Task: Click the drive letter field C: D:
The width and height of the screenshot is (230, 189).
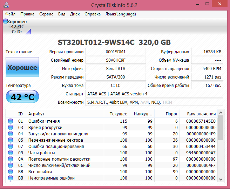Action: [116, 85]
